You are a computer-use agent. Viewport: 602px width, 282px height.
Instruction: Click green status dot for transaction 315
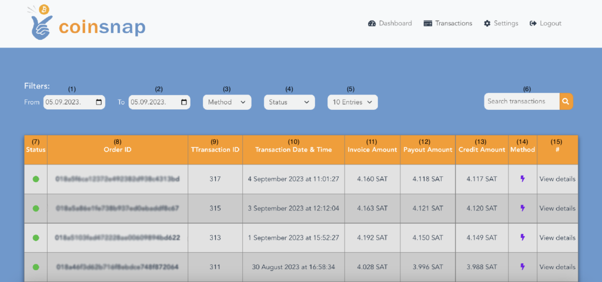point(36,208)
